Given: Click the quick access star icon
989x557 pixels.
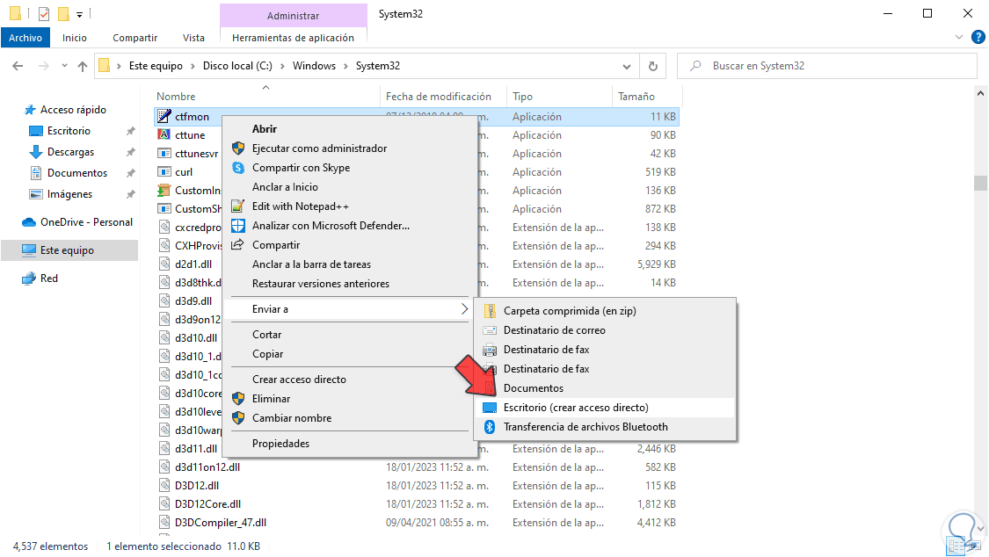Looking at the screenshot, I should click(30, 110).
